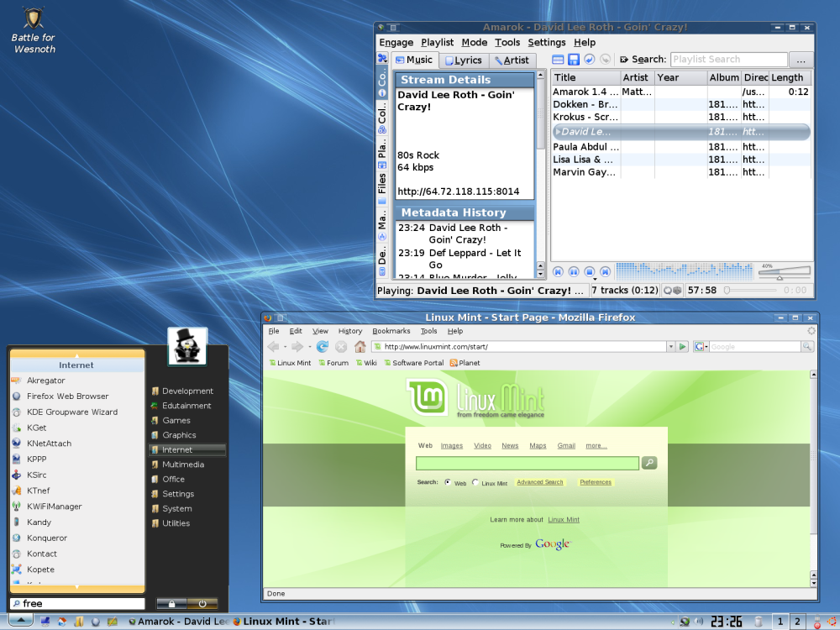Open the Software Portal bookmark
Screen dimensions: 840x630
tap(413, 363)
